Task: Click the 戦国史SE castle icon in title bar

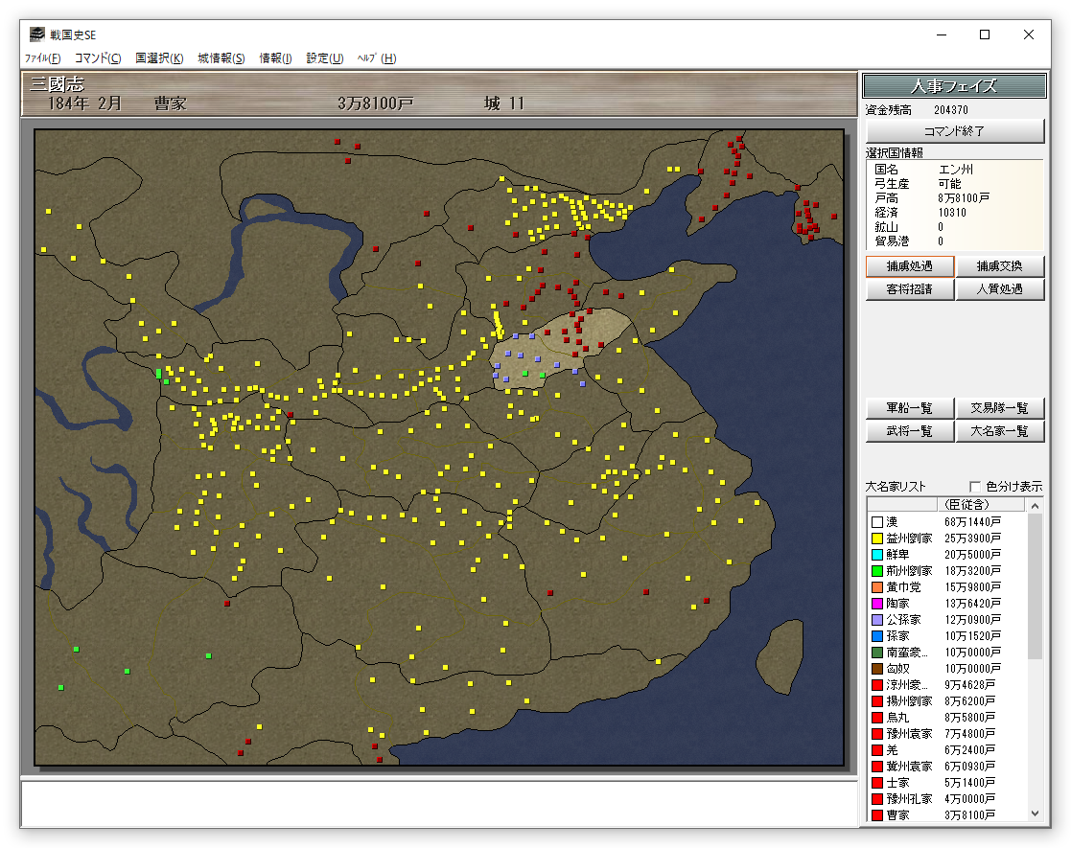Action: click(x=36, y=34)
